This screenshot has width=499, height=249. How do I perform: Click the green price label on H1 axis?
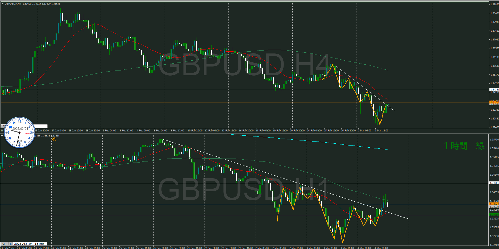click(x=494, y=215)
